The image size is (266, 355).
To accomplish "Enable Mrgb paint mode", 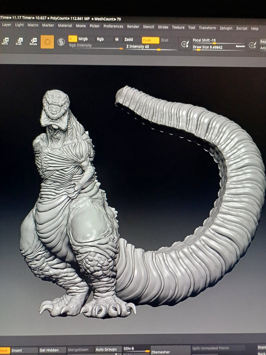I will [86, 39].
